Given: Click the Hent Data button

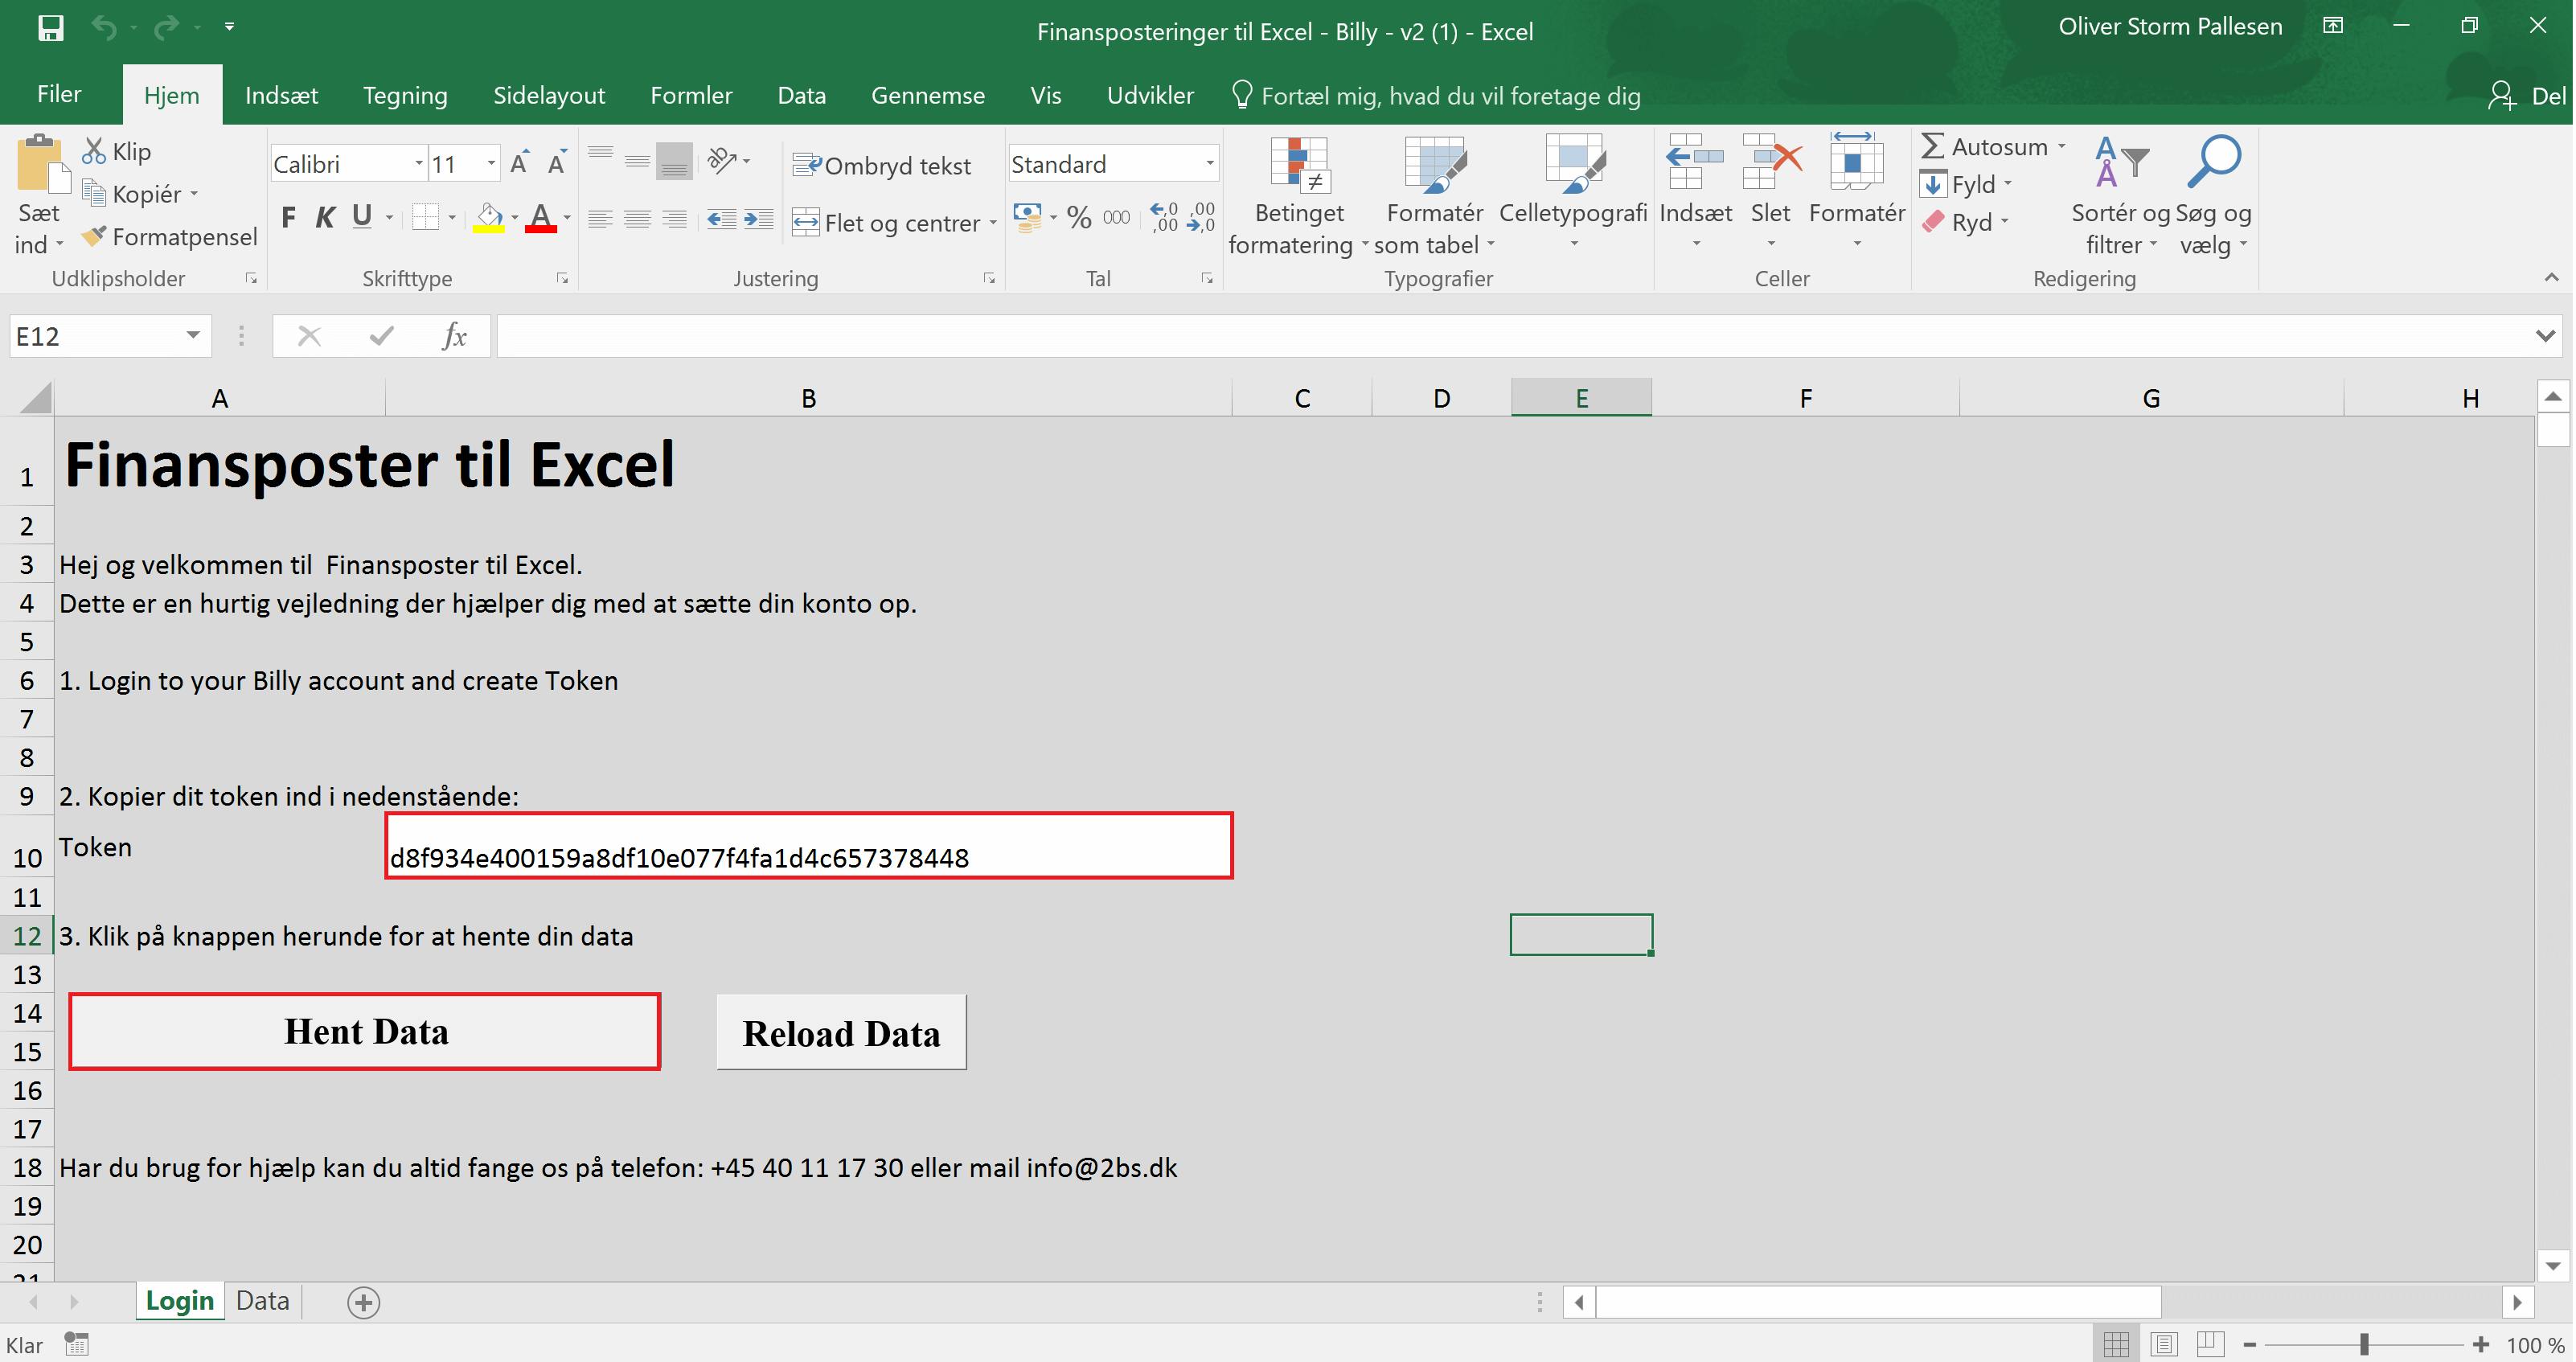Looking at the screenshot, I should (x=365, y=1032).
